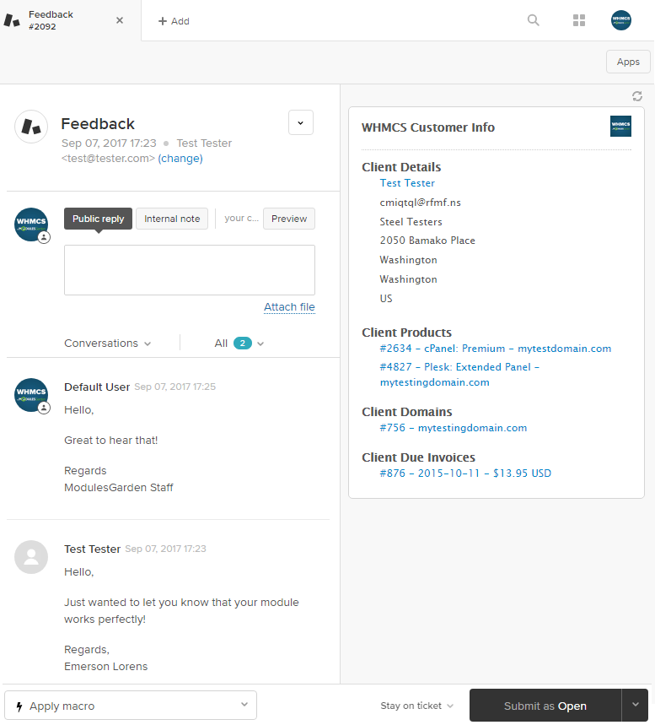This screenshot has width=655, height=725.
Task: Click the WHMCS logo in Customer Info header
Action: [x=620, y=127]
